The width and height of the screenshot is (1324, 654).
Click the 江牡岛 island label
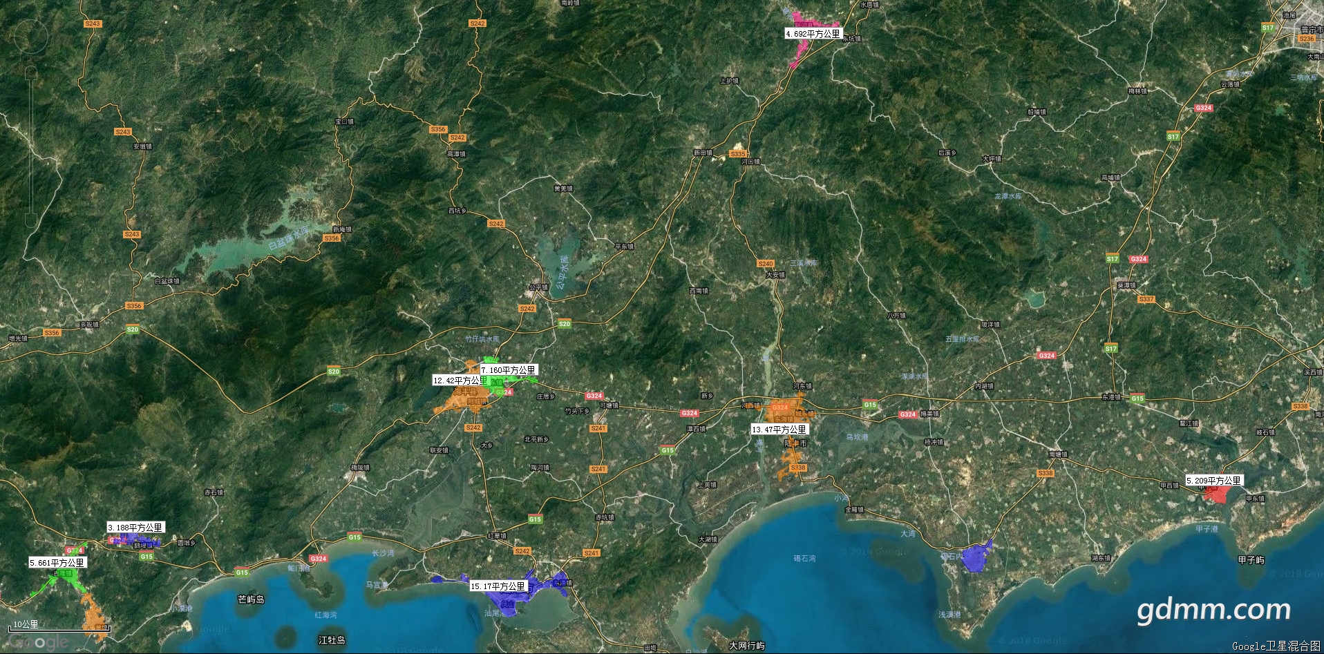pyautogui.click(x=332, y=640)
